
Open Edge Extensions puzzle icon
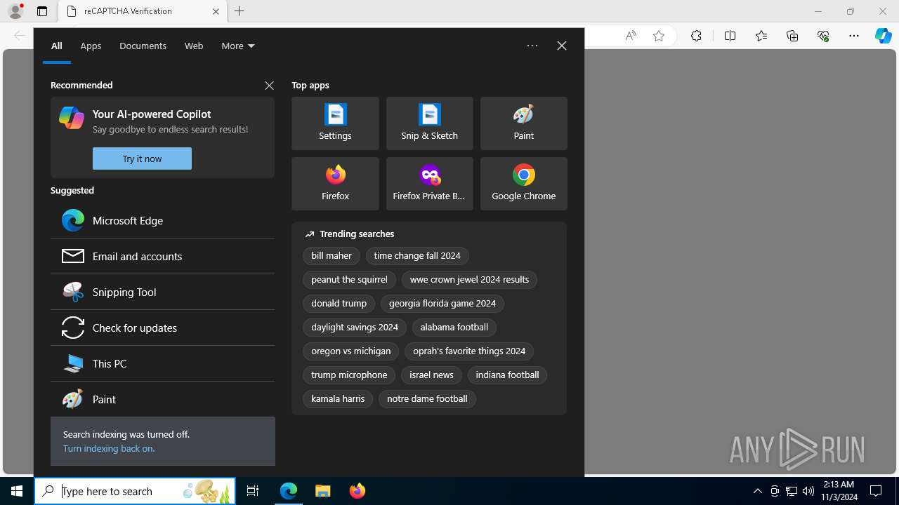(x=696, y=36)
